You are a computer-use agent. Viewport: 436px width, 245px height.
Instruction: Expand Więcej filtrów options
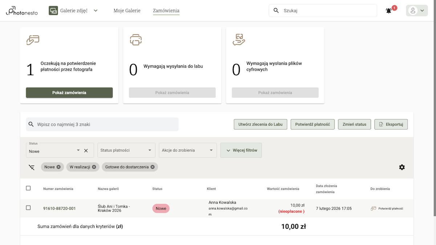[241, 150]
